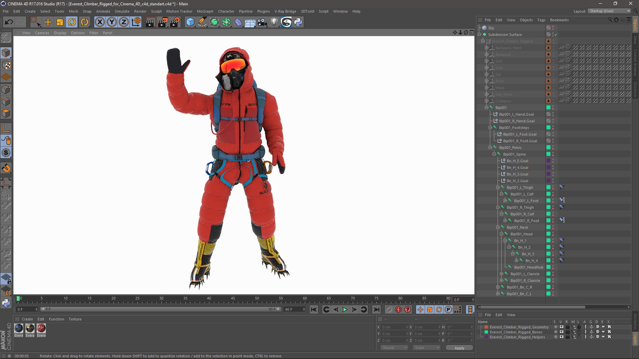This screenshot has width=639, height=359.
Task: Add a Camera object
Action: (x=262, y=22)
